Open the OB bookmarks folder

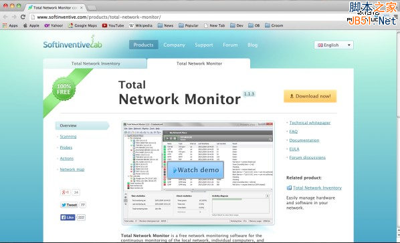(254, 25)
